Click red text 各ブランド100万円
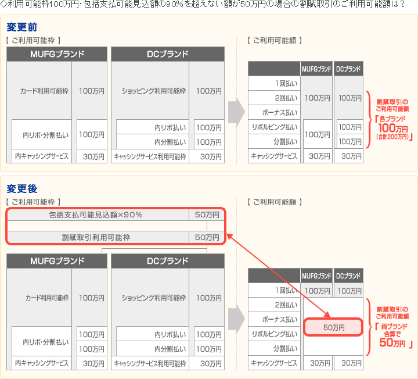This screenshot has height=379, width=418. click(x=392, y=127)
